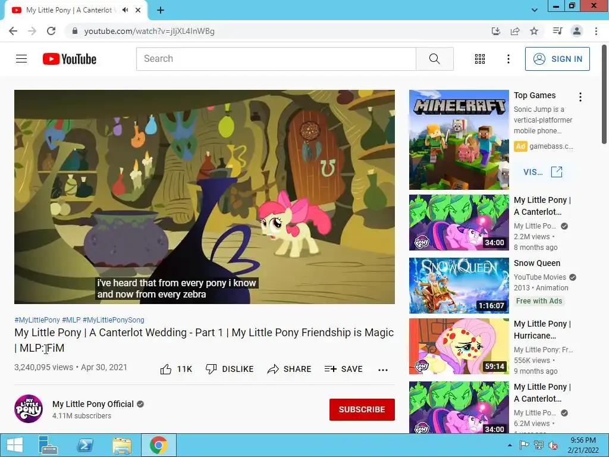This screenshot has height=457, width=609.
Task: Click the #MyLittlePony hashtag
Action: click(x=37, y=320)
